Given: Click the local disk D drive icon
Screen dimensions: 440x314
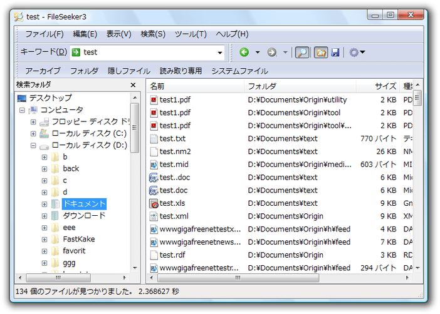Looking at the screenshot, I should tap(44, 146).
